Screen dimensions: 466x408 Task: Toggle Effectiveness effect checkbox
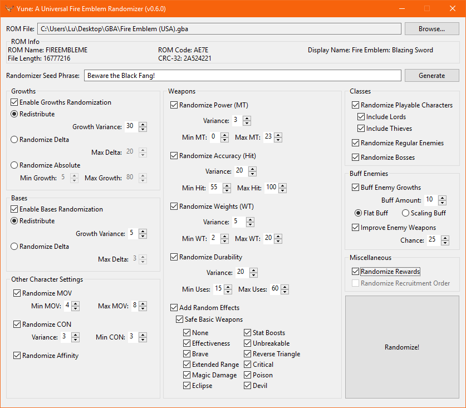[x=187, y=343]
